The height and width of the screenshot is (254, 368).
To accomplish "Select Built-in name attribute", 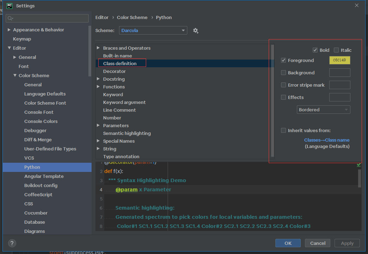I will [117, 56].
